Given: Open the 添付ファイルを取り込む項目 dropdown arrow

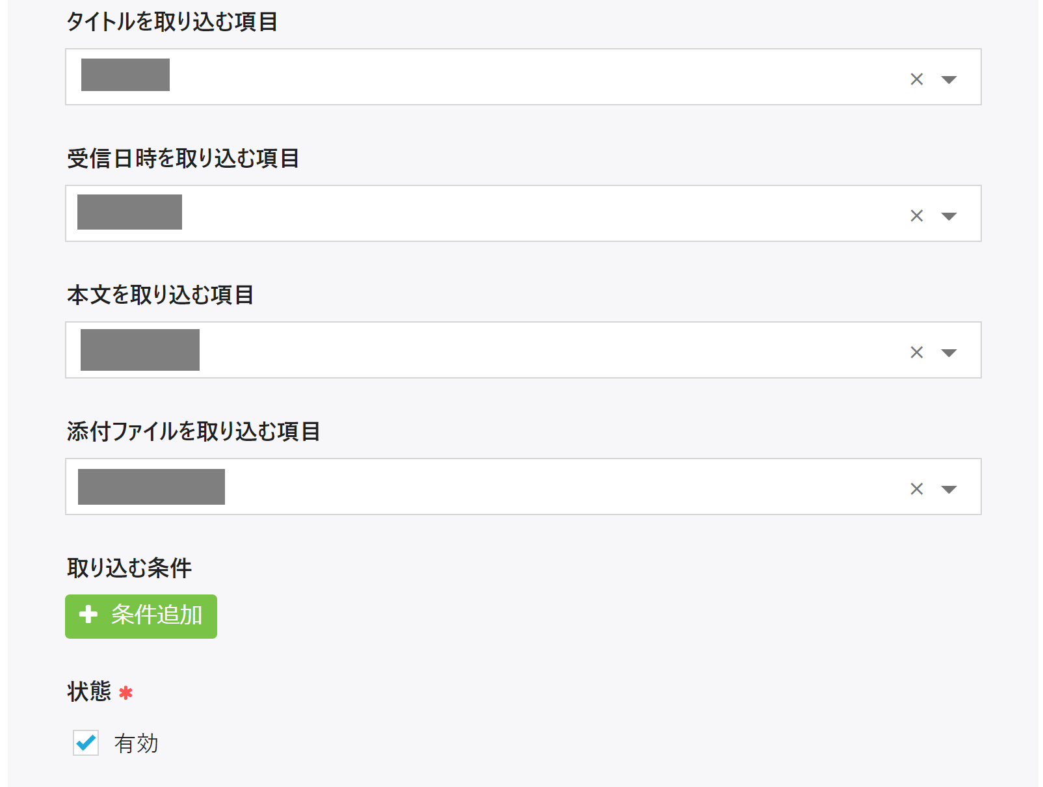Looking at the screenshot, I should pyautogui.click(x=949, y=489).
